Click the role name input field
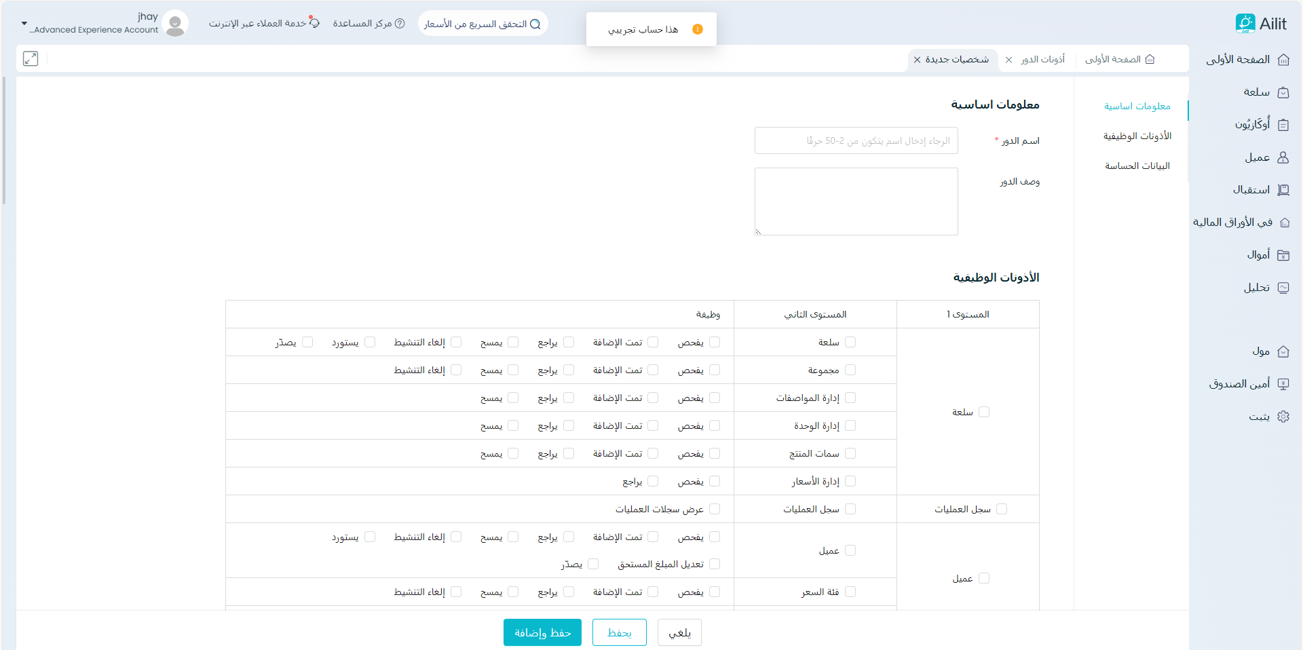Screen dimensions: 1303x650 pos(856,140)
